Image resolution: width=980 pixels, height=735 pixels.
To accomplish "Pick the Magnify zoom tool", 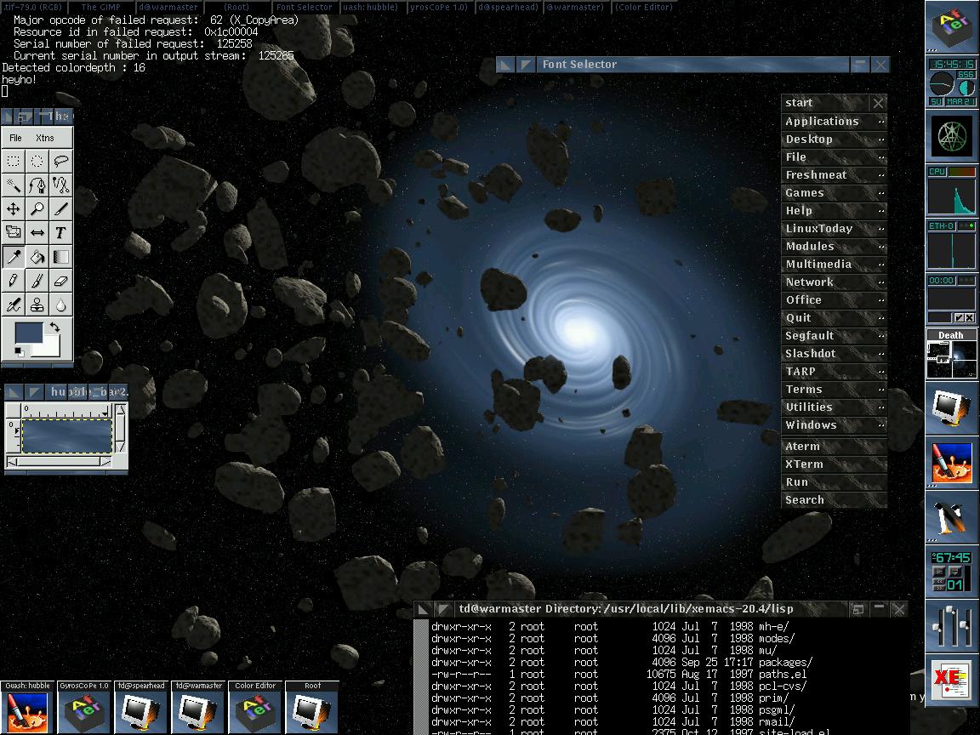I will (37, 208).
